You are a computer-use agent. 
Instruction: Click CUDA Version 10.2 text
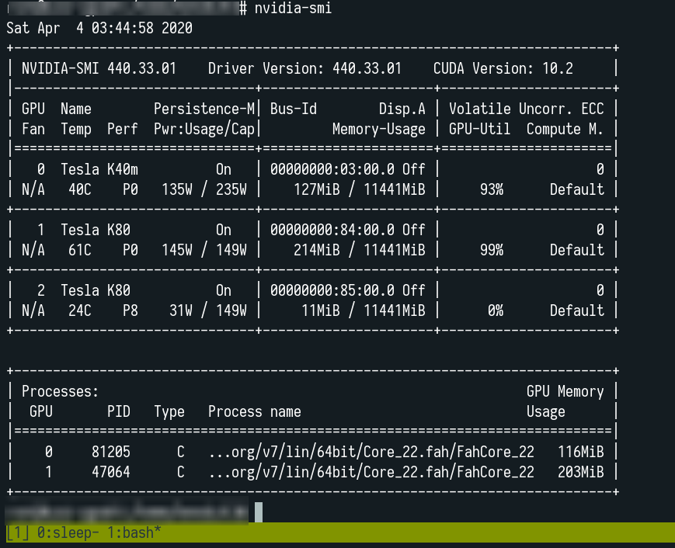pos(503,68)
